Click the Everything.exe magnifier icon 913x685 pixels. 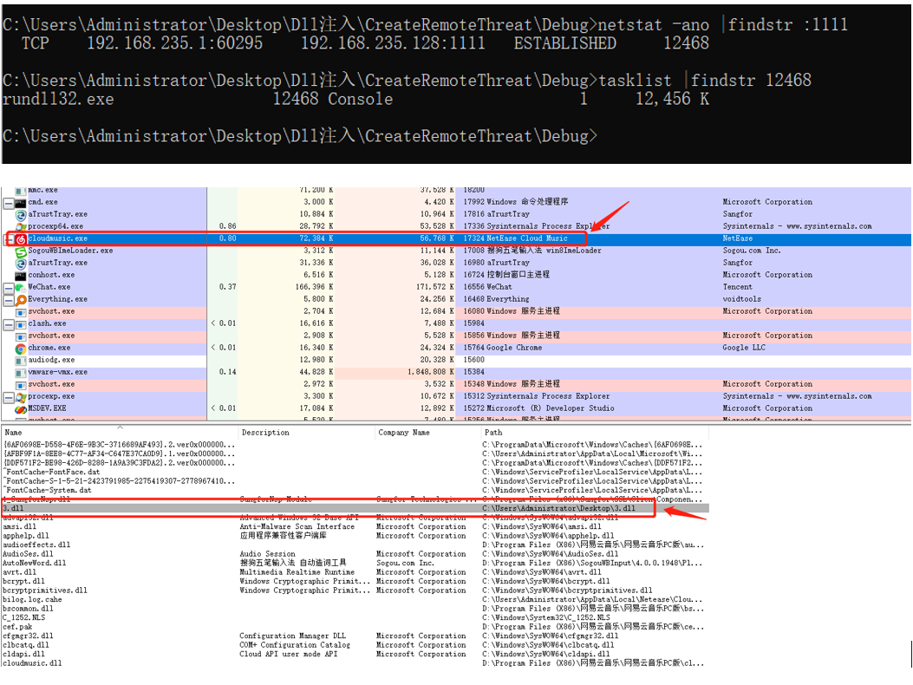[21, 299]
